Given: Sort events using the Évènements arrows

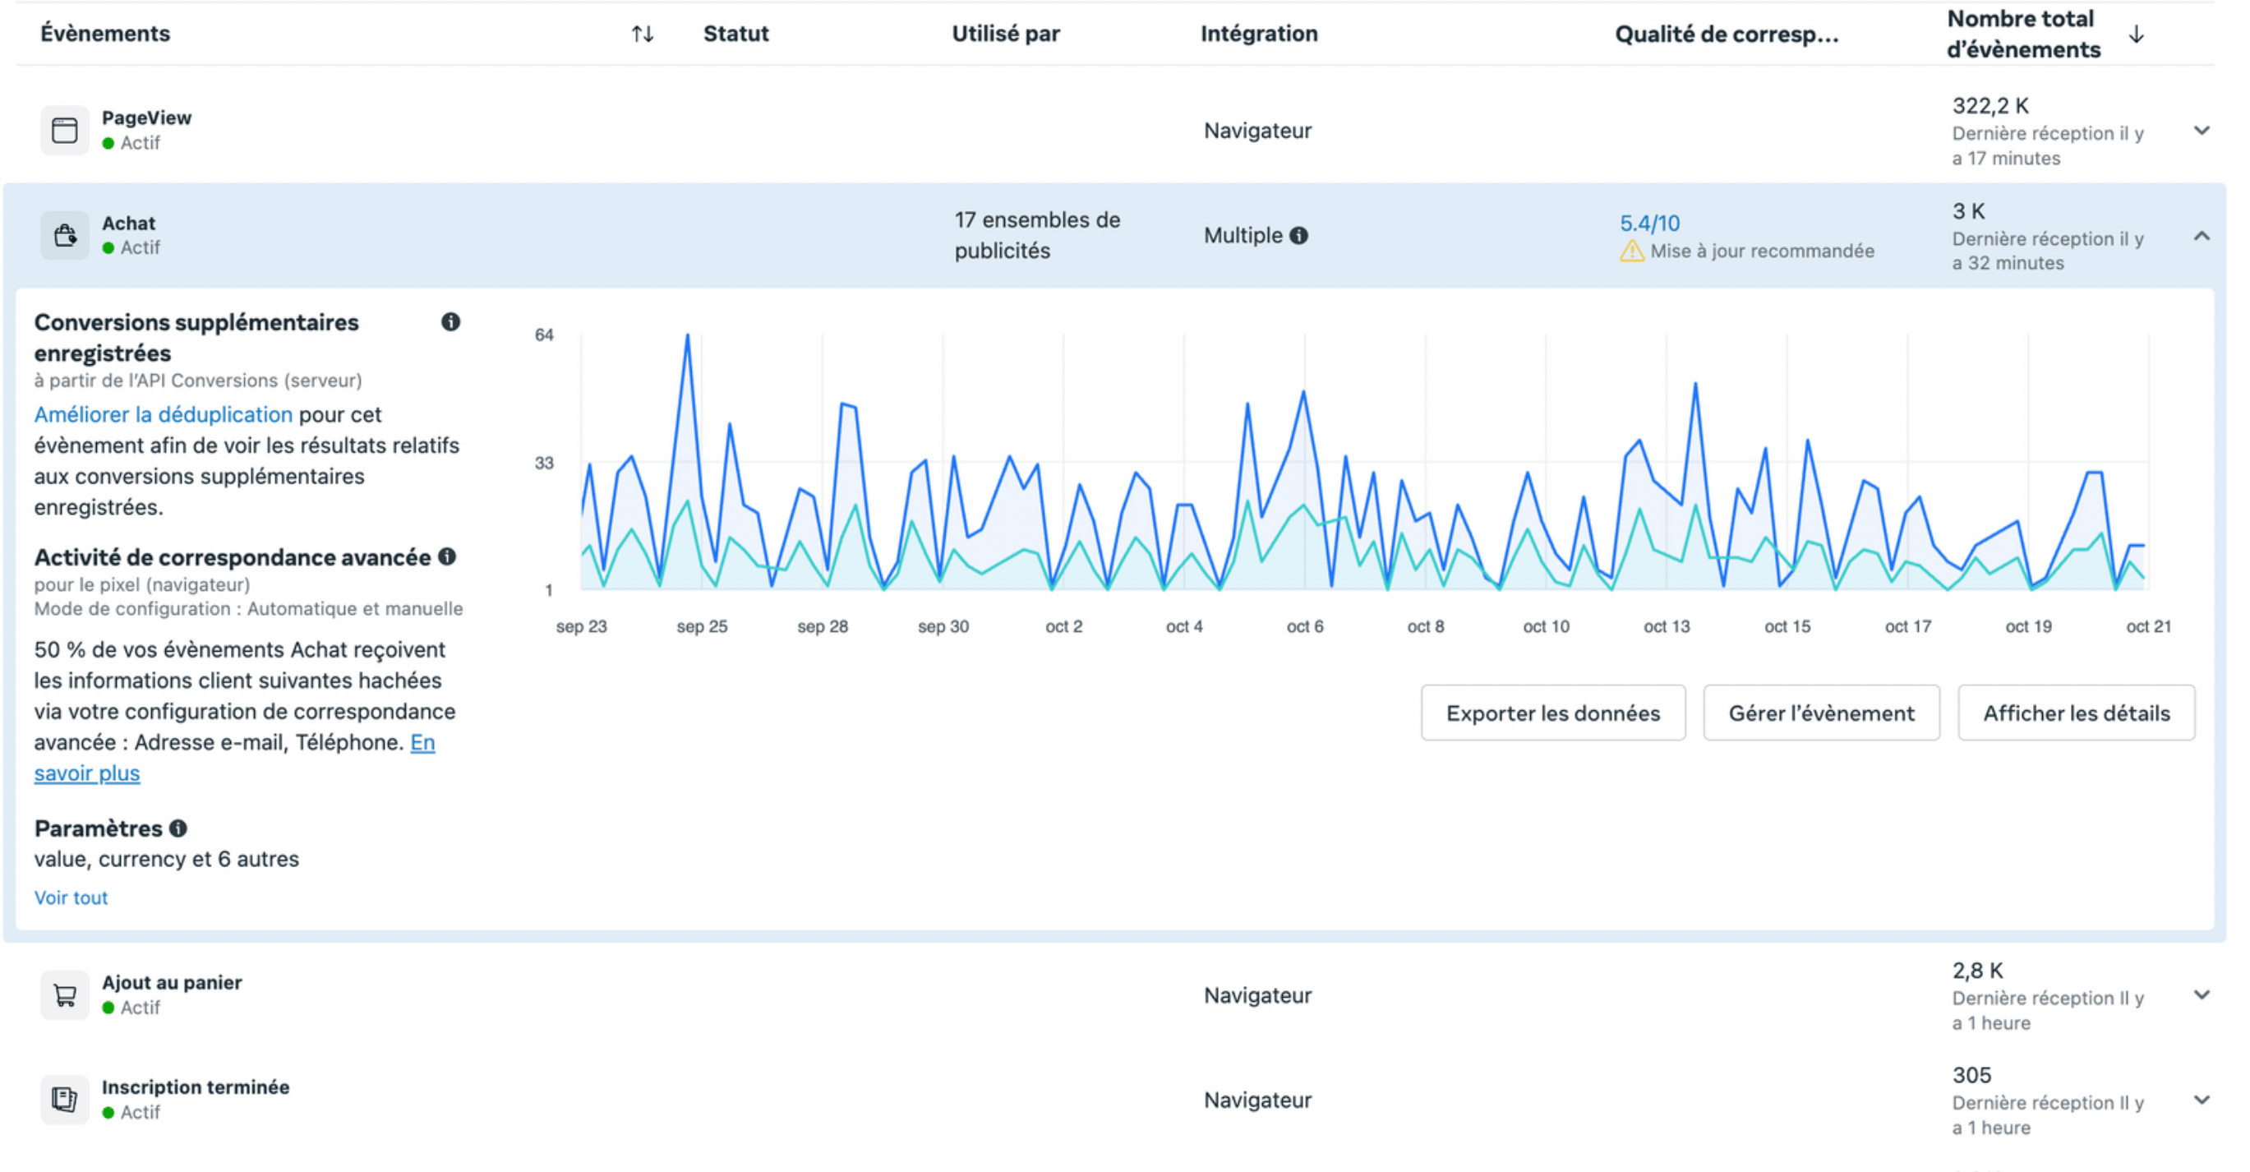Looking at the screenshot, I should (x=643, y=34).
